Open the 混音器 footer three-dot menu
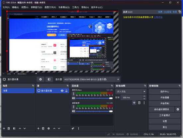The image size is (183, 138). click(x=78, y=128)
